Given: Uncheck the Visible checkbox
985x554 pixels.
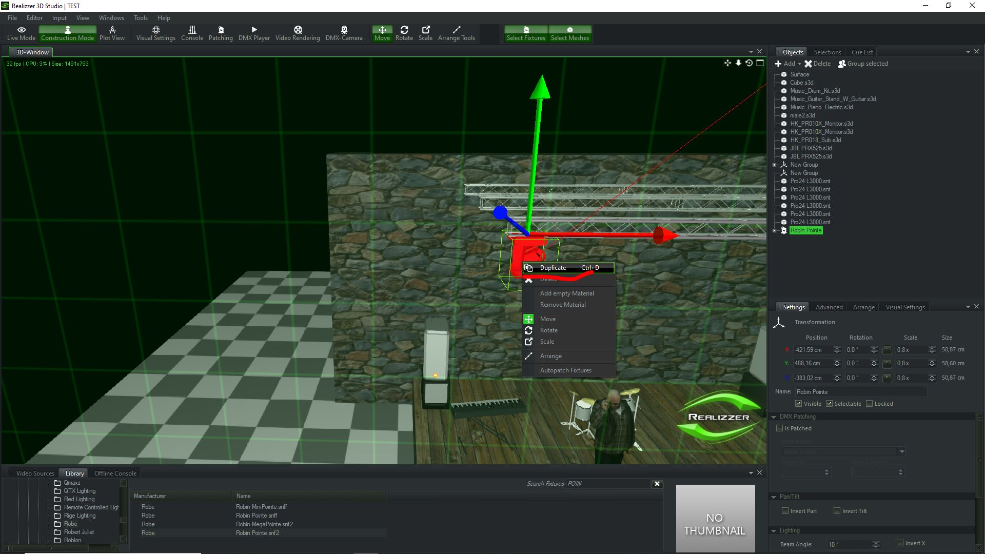Looking at the screenshot, I should coord(798,404).
